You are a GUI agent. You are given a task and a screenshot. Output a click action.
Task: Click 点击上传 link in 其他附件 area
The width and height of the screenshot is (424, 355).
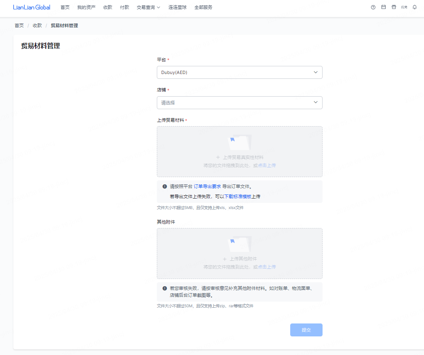pos(267,267)
